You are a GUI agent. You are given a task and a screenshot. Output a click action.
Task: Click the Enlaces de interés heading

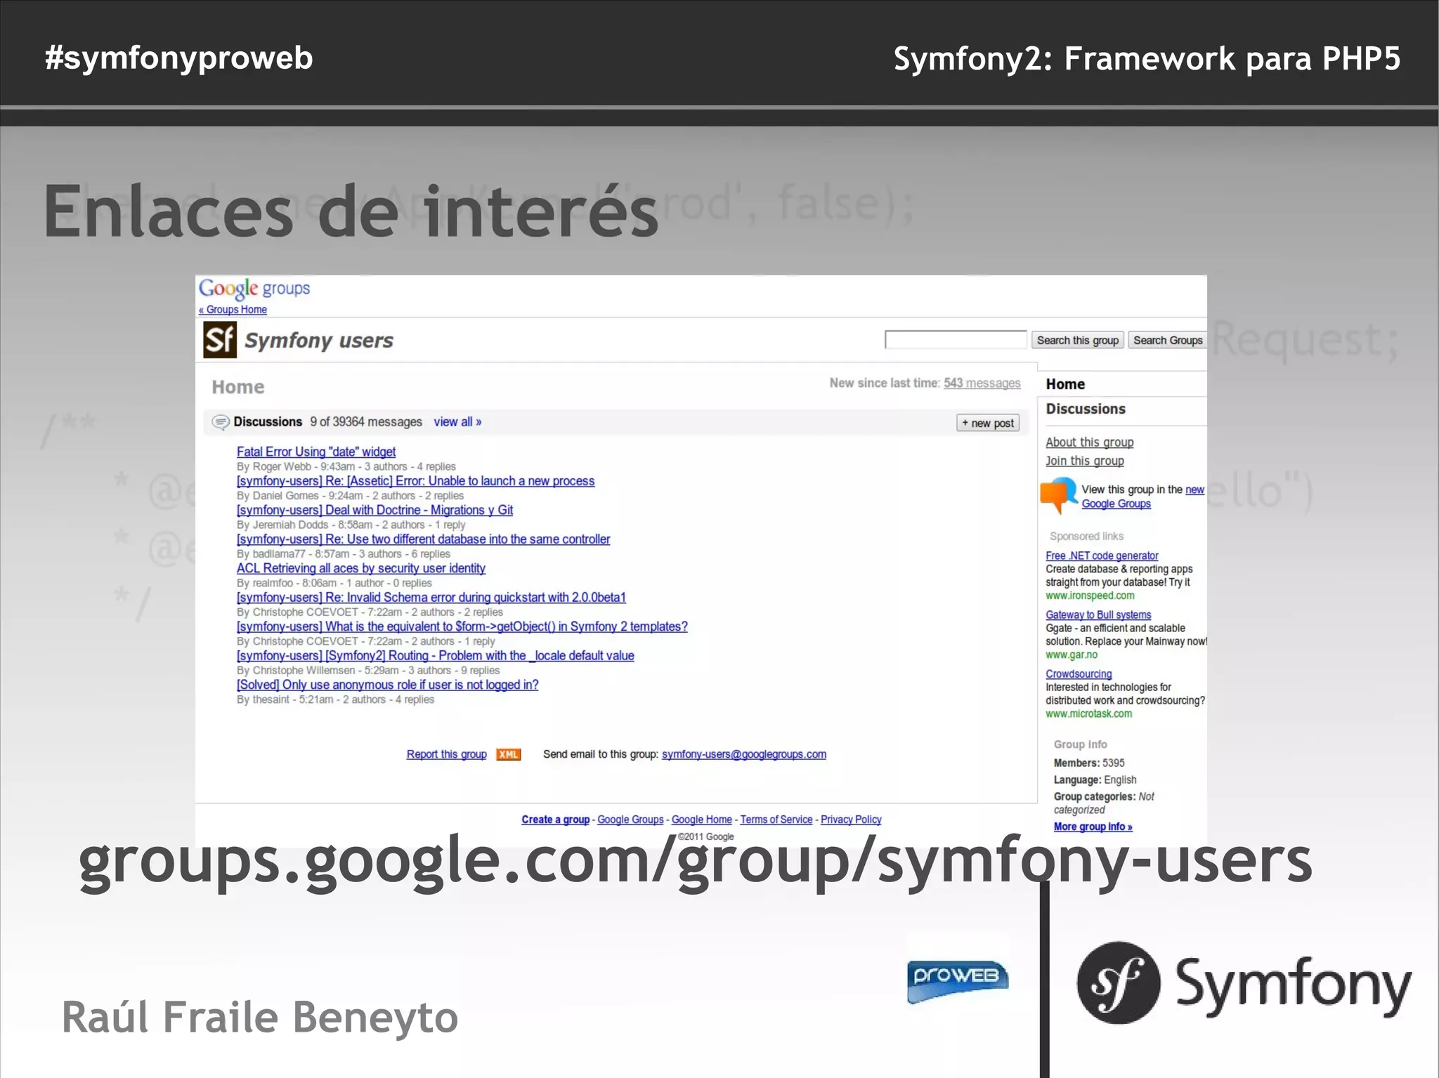[x=351, y=211]
